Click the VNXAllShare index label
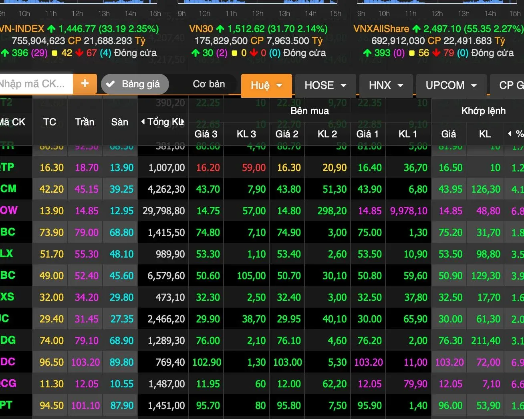 coord(381,29)
